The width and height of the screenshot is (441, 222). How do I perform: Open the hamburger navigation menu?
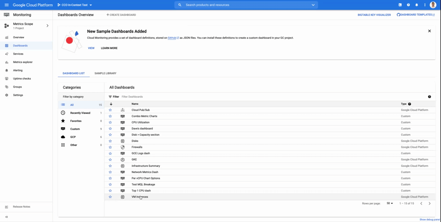[x=6, y=5]
